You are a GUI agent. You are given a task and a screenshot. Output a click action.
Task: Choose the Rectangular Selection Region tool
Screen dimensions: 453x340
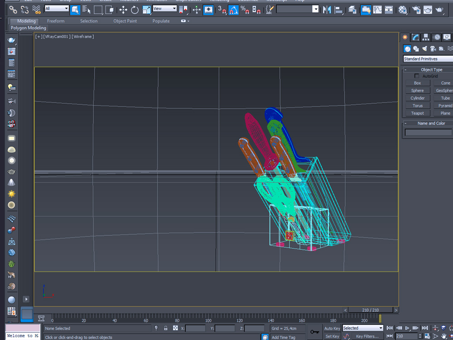click(98, 10)
